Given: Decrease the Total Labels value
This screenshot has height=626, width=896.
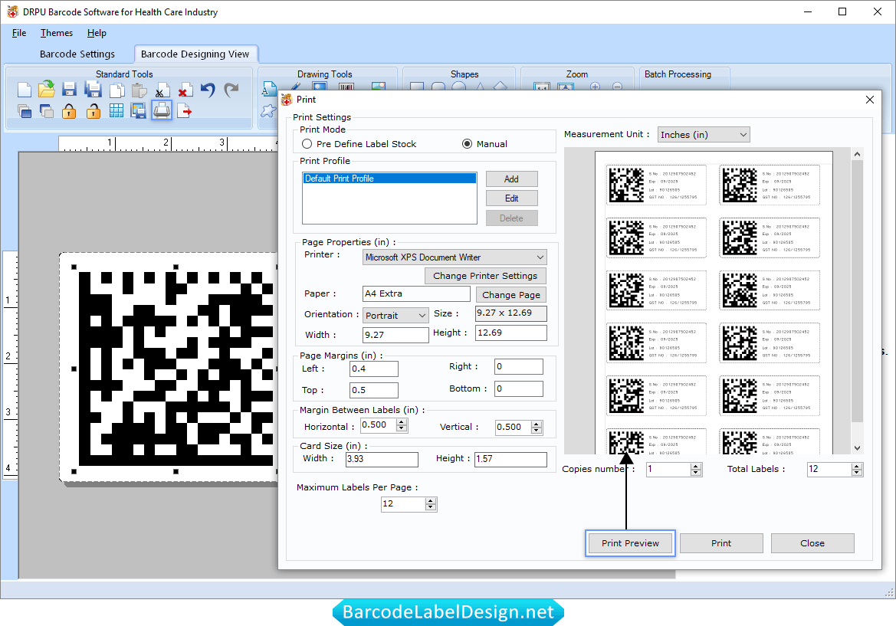Looking at the screenshot, I should [856, 473].
